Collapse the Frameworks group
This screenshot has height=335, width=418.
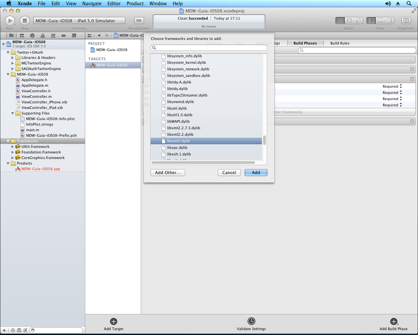[x=8, y=141]
